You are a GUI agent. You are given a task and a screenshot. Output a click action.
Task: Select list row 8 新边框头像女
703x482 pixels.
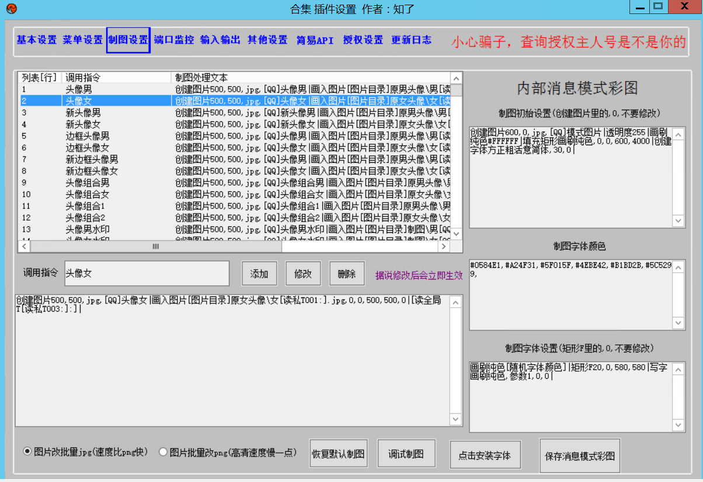coord(235,171)
